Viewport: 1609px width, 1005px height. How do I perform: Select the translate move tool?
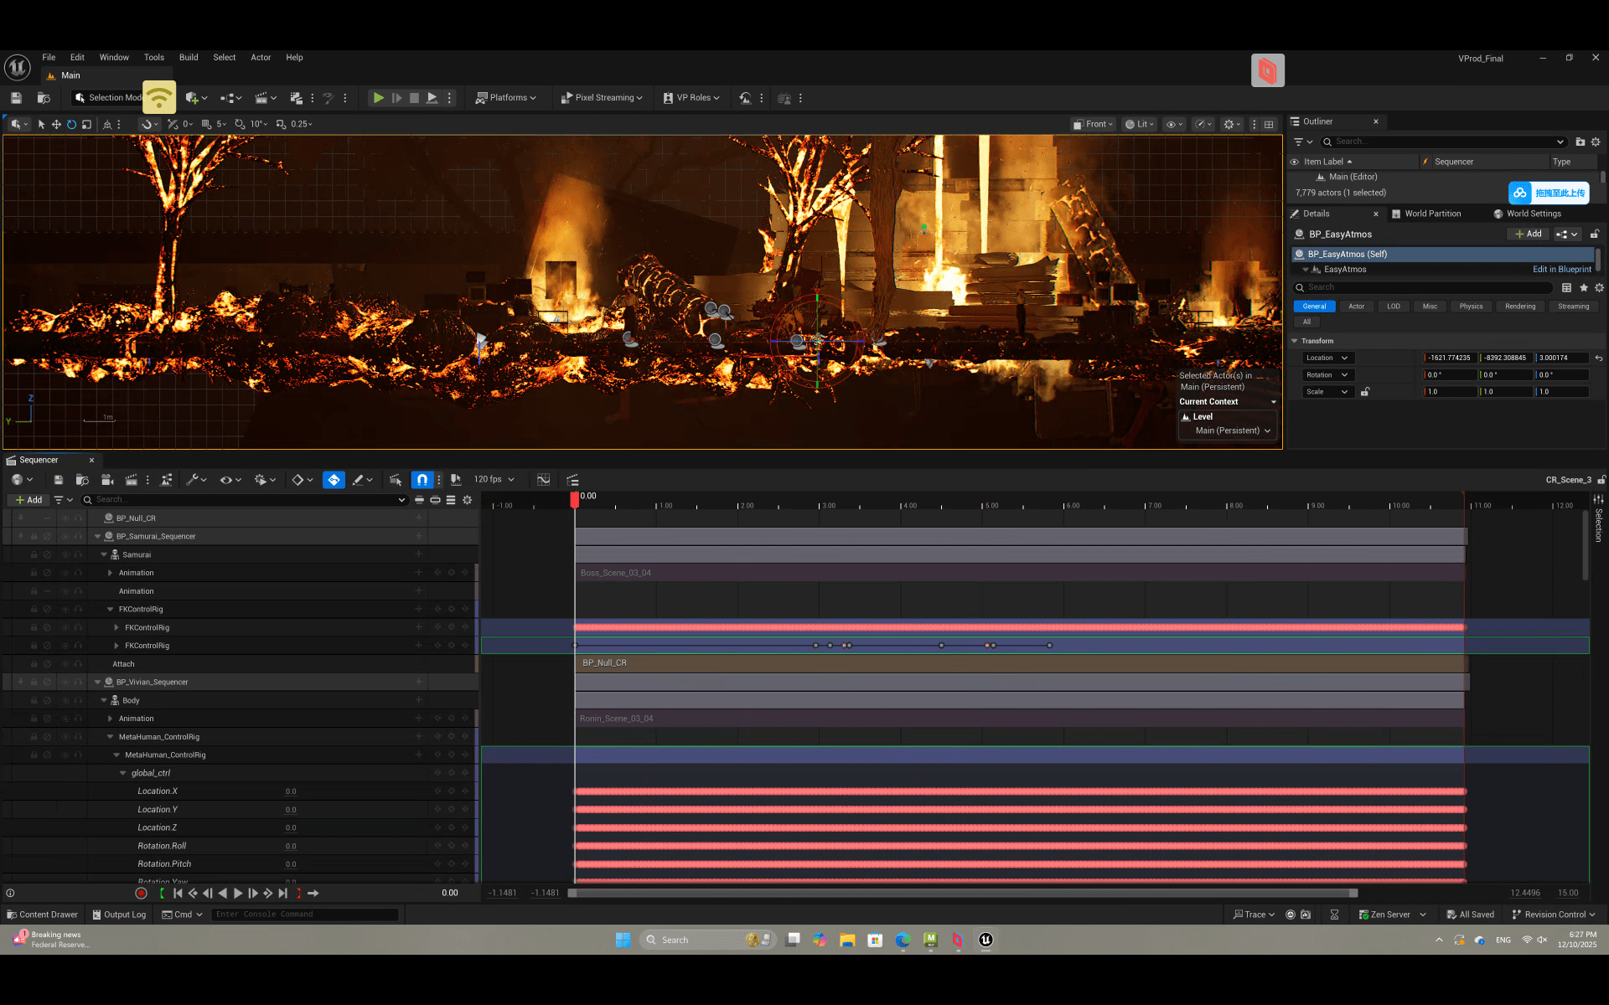pos(56,124)
